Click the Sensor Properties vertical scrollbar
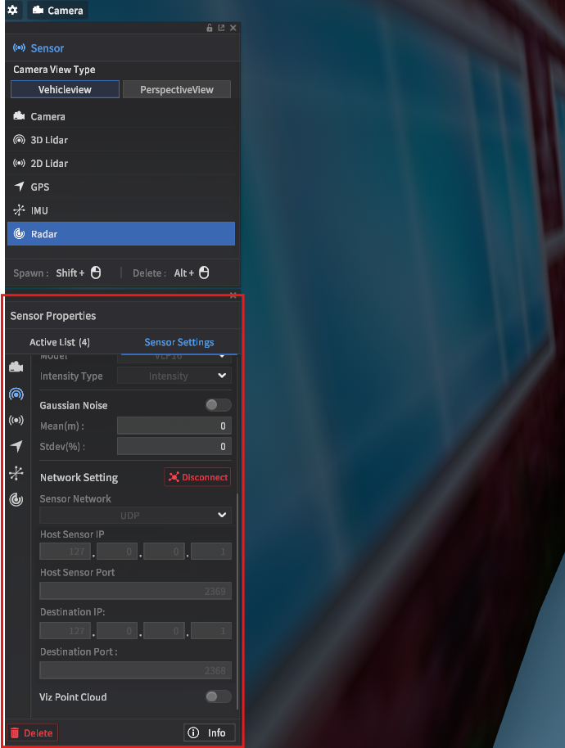Image resolution: width=565 pixels, height=748 pixels. (x=238, y=597)
